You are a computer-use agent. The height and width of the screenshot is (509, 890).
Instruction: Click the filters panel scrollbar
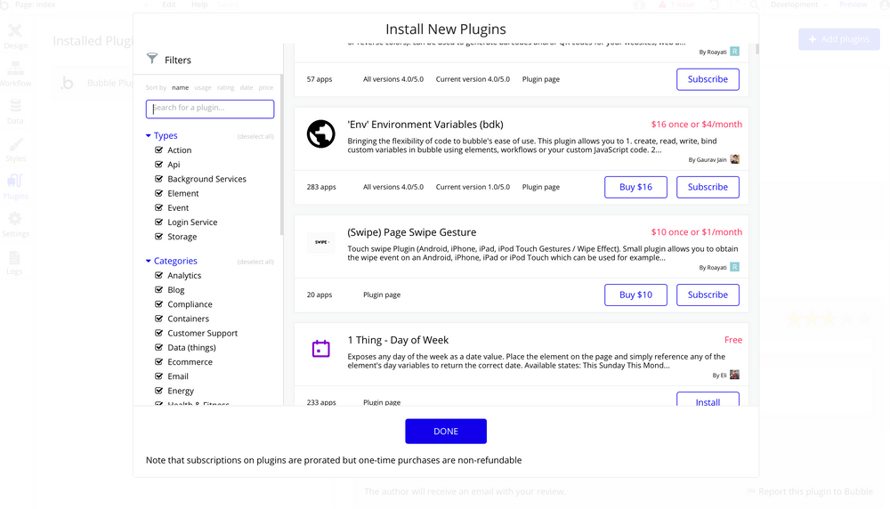pyautogui.click(x=281, y=155)
